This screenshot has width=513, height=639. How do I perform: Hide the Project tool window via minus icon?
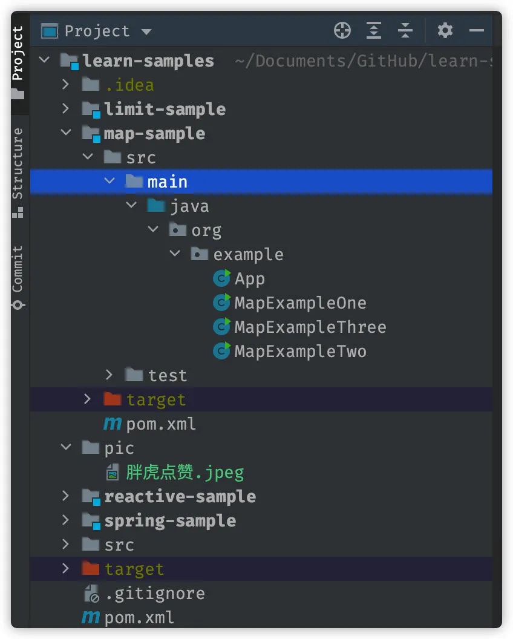(x=477, y=30)
